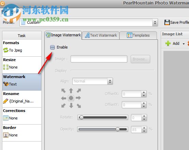Click the Formats section heading
This screenshot has width=189, height=150.
point(11,43)
